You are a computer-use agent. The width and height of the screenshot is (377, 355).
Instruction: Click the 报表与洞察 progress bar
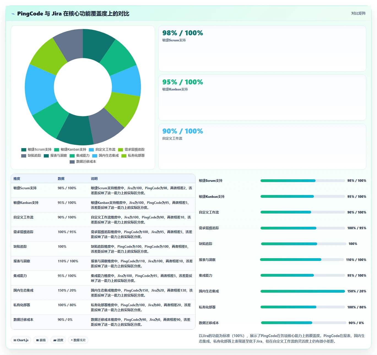(302, 260)
